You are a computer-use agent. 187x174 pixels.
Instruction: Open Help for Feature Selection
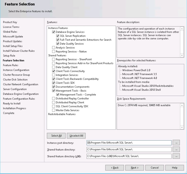175,168
